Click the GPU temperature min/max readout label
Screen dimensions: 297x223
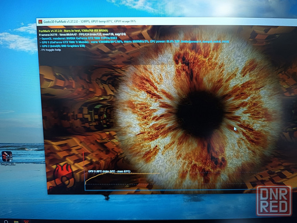[109, 171]
